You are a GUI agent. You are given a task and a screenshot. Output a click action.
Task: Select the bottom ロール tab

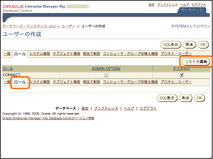coord(20,82)
